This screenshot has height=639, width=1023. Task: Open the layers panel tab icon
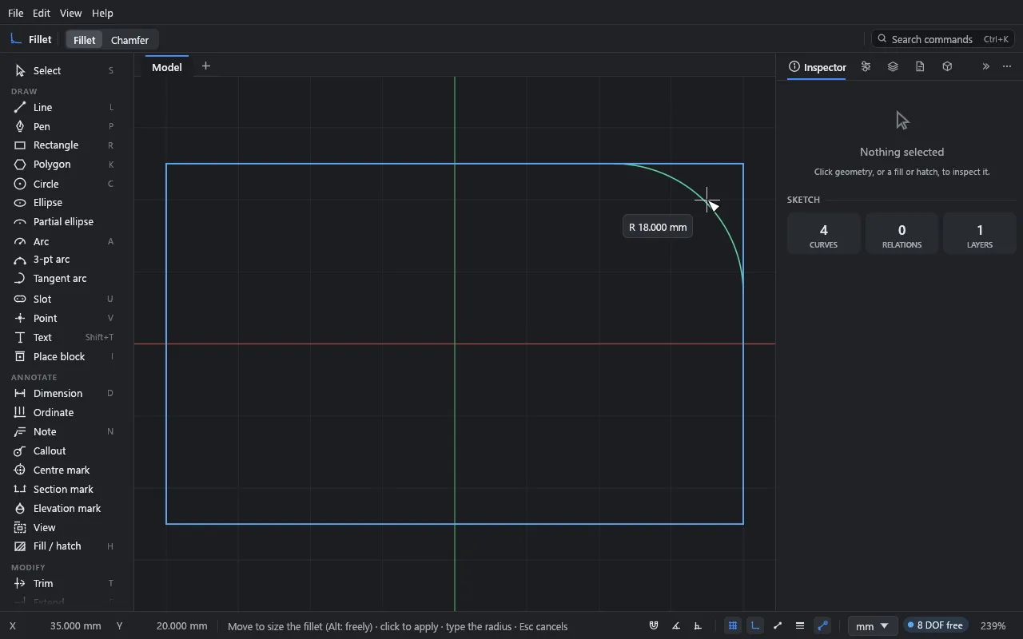(893, 67)
